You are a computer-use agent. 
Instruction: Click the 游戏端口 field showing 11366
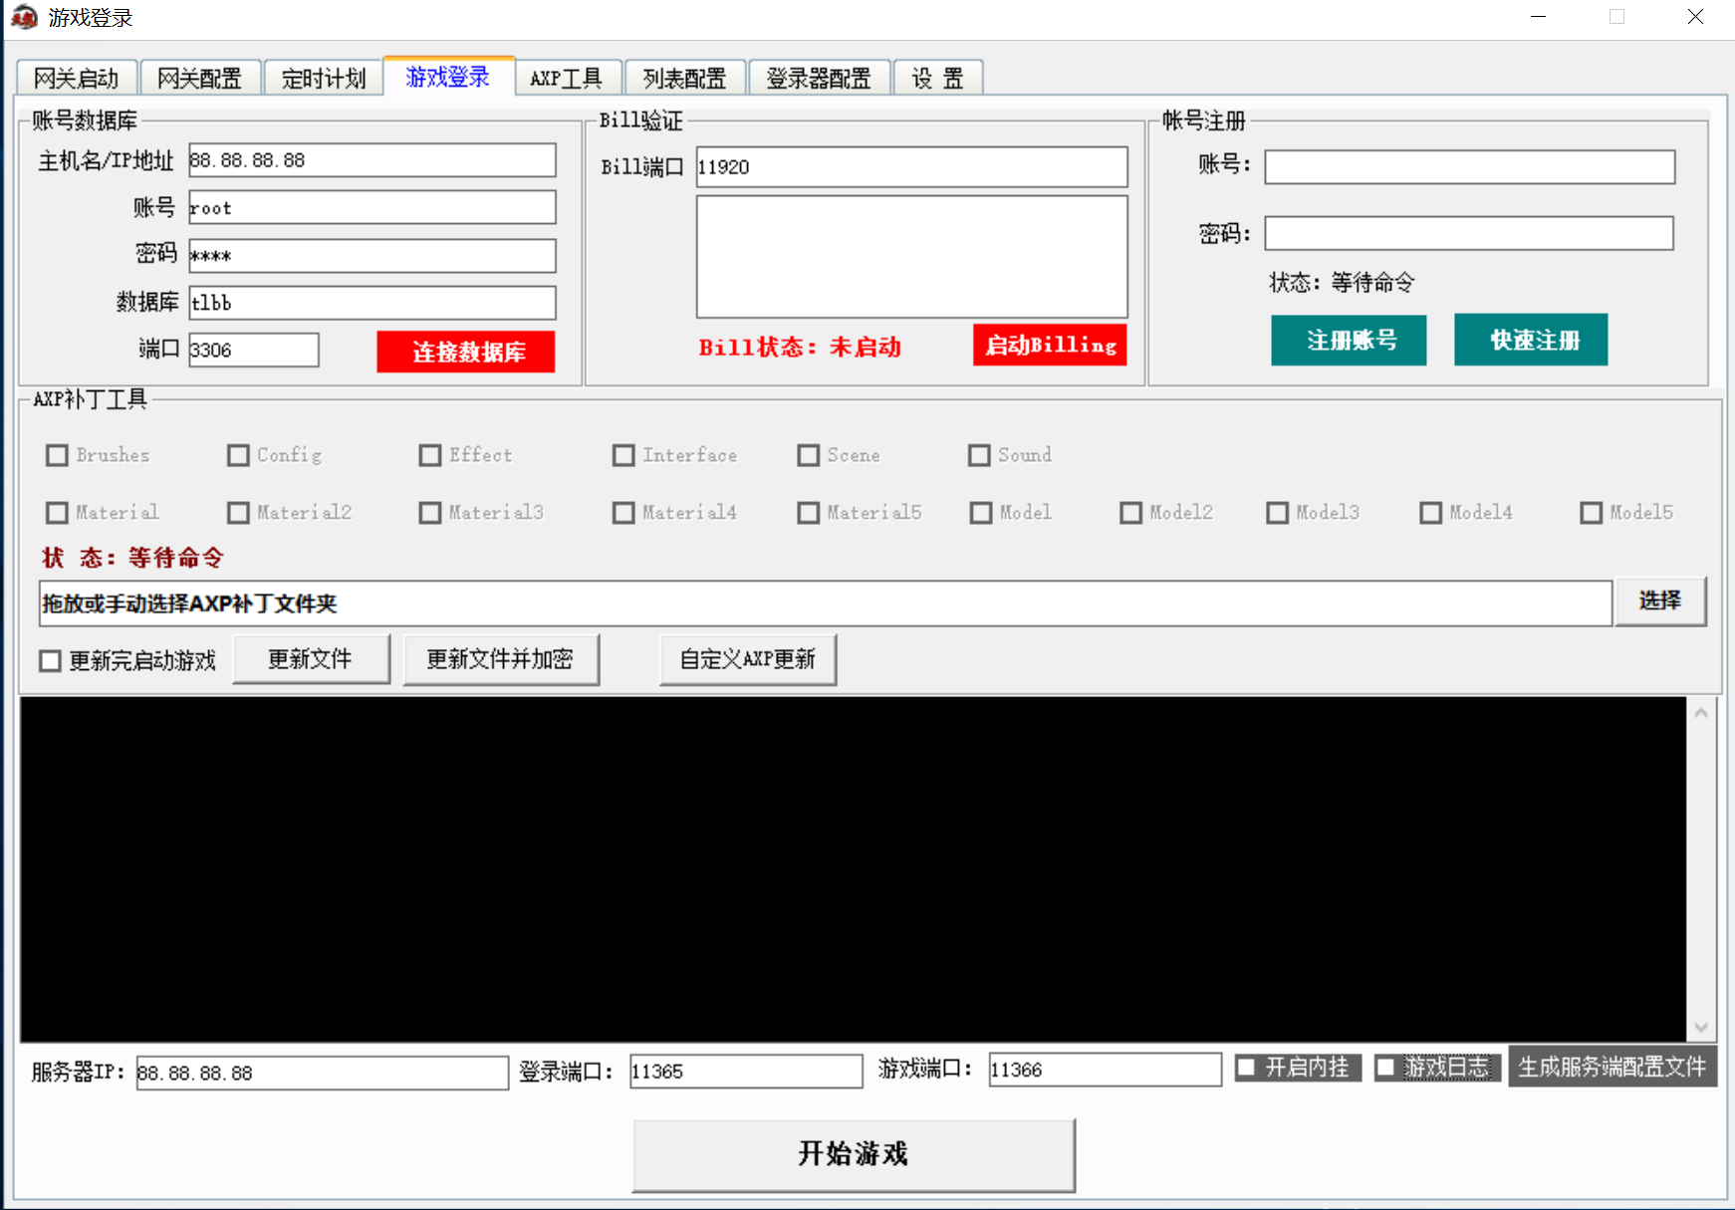point(1105,1070)
